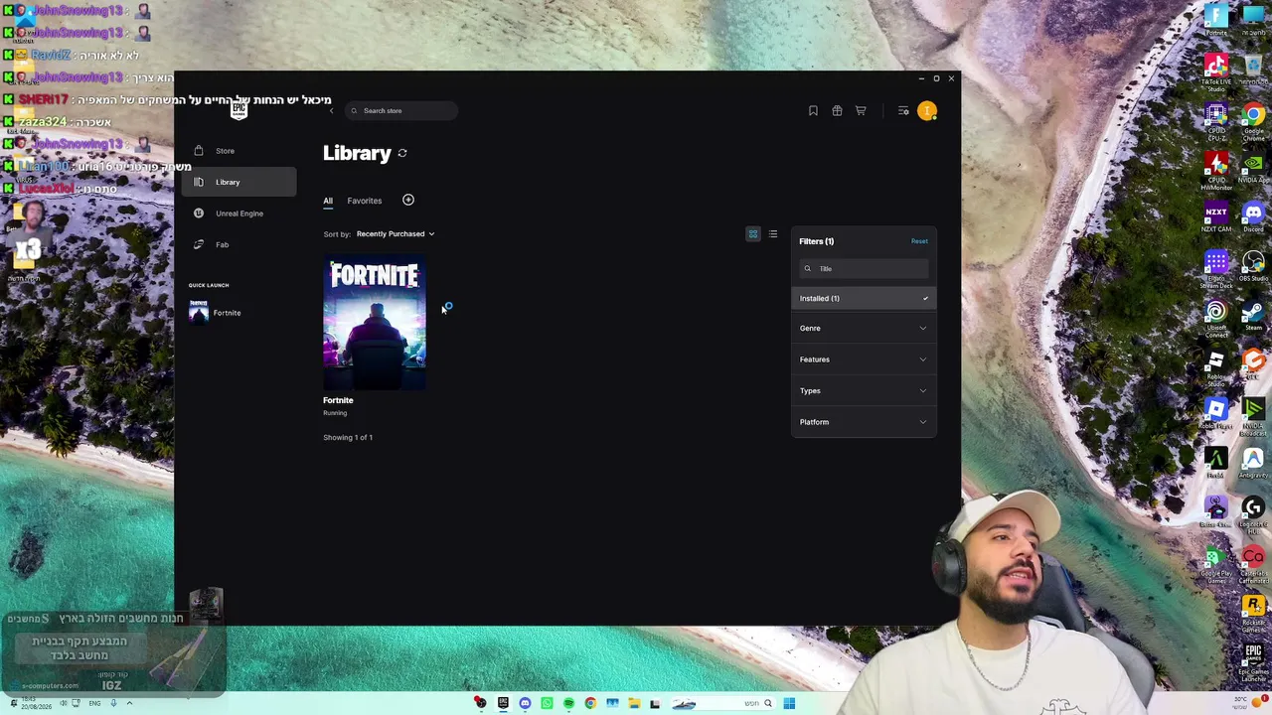Screen dimensions: 1272x715
Task: Open the Store page in the sidebar
Action: 238,151
